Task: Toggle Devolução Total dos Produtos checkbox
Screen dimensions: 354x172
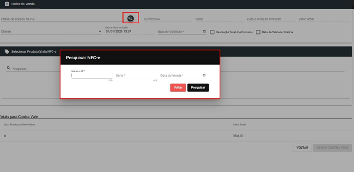Action: [212, 32]
